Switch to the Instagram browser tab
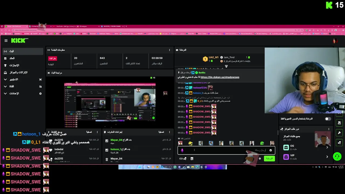This screenshot has height=194, width=345. coord(88,26)
